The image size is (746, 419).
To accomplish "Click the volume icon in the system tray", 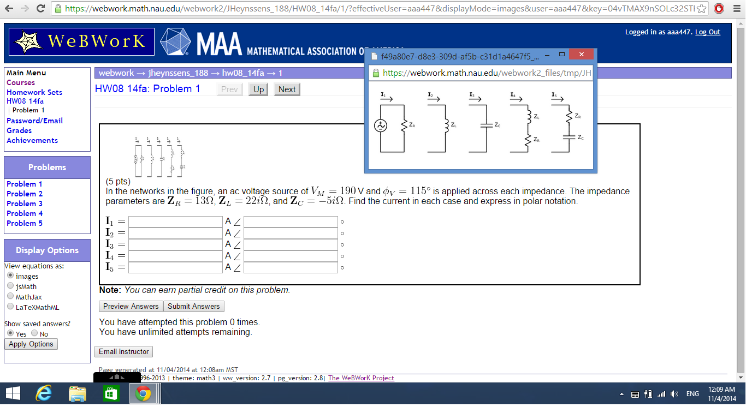I will tap(673, 393).
